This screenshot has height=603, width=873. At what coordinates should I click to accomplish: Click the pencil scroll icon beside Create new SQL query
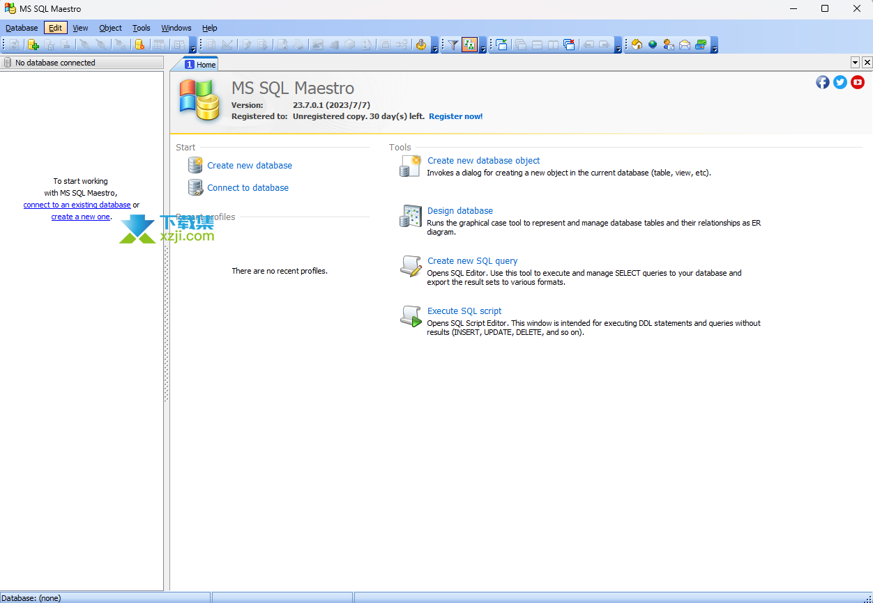[411, 266]
